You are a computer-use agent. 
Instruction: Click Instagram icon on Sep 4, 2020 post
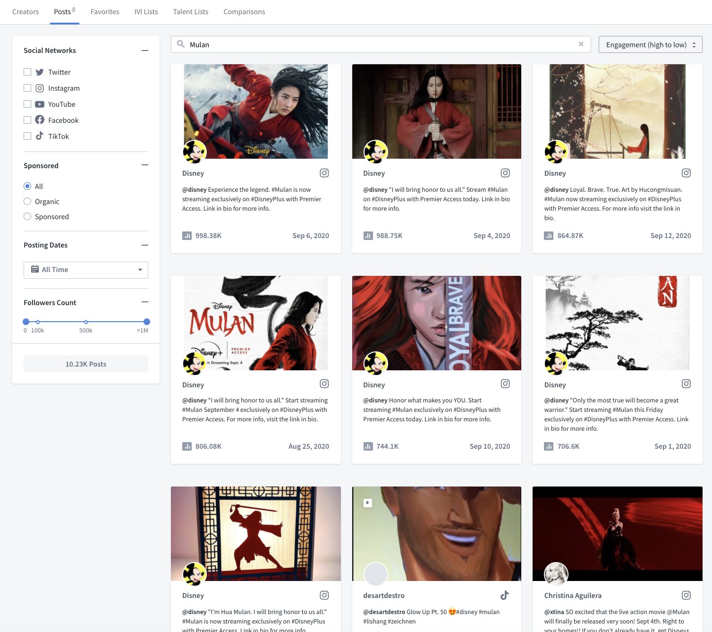[x=505, y=173]
